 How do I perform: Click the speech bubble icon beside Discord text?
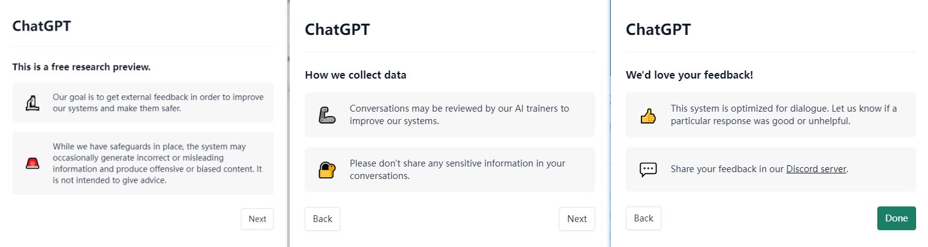648,170
